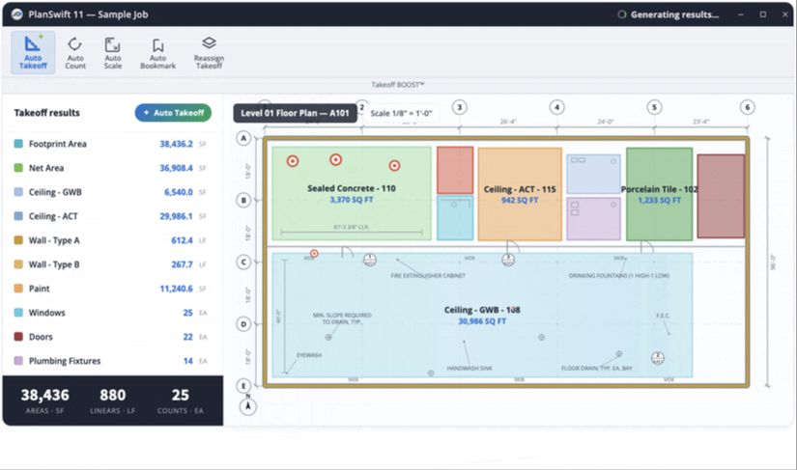The width and height of the screenshot is (797, 470).
Task: Select the Net Area green swatch
Action: coord(18,168)
